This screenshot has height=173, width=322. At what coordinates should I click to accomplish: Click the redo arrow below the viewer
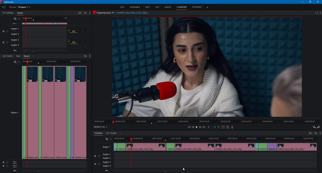pyautogui.click(x=318, y=127)
